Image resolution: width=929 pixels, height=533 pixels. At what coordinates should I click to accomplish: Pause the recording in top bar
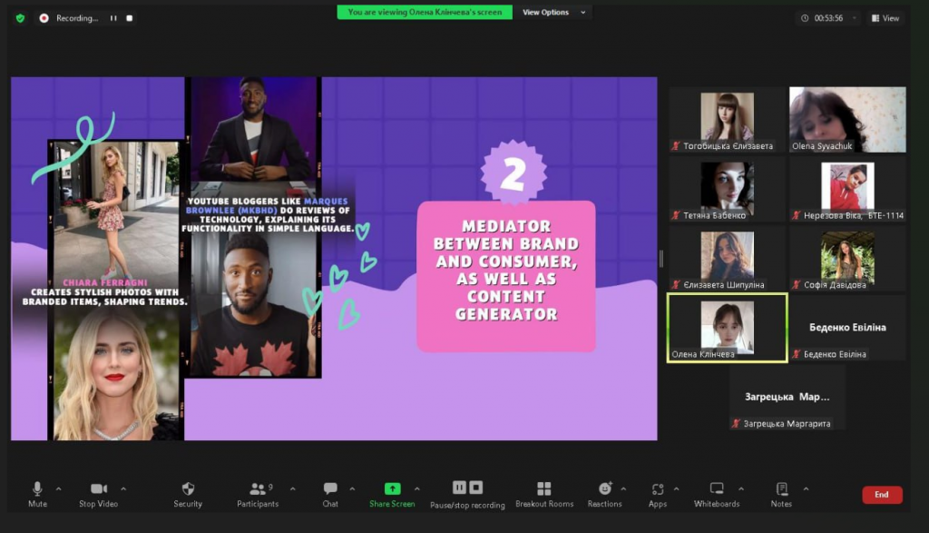click(113, 18)
